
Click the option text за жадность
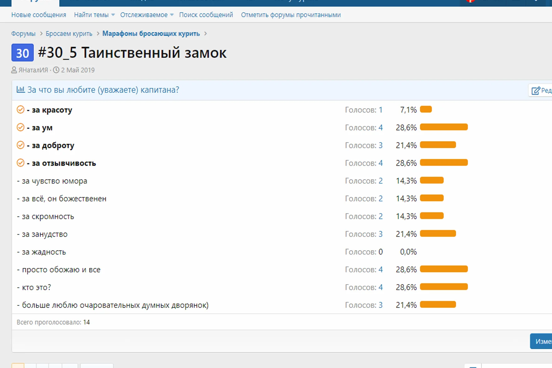(41, 252)
